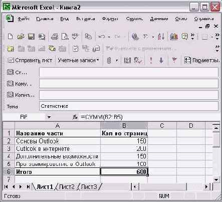The height and width of the screenshot is (202, 222).
Task: Click the Копия... address button
Action: pyautogui.click(x=21, y=95)
